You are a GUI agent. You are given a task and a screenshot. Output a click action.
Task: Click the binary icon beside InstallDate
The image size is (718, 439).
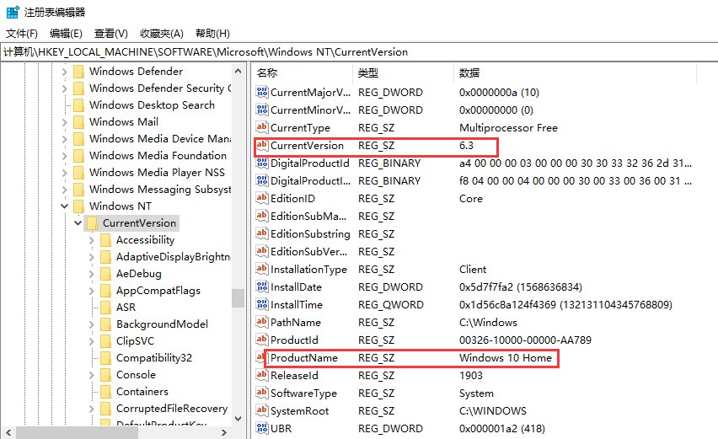(x=262, y=287)
